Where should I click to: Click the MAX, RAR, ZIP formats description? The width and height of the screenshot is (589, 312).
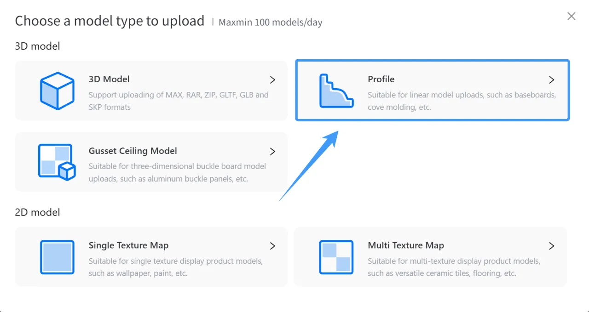click(x=179, y=101)
